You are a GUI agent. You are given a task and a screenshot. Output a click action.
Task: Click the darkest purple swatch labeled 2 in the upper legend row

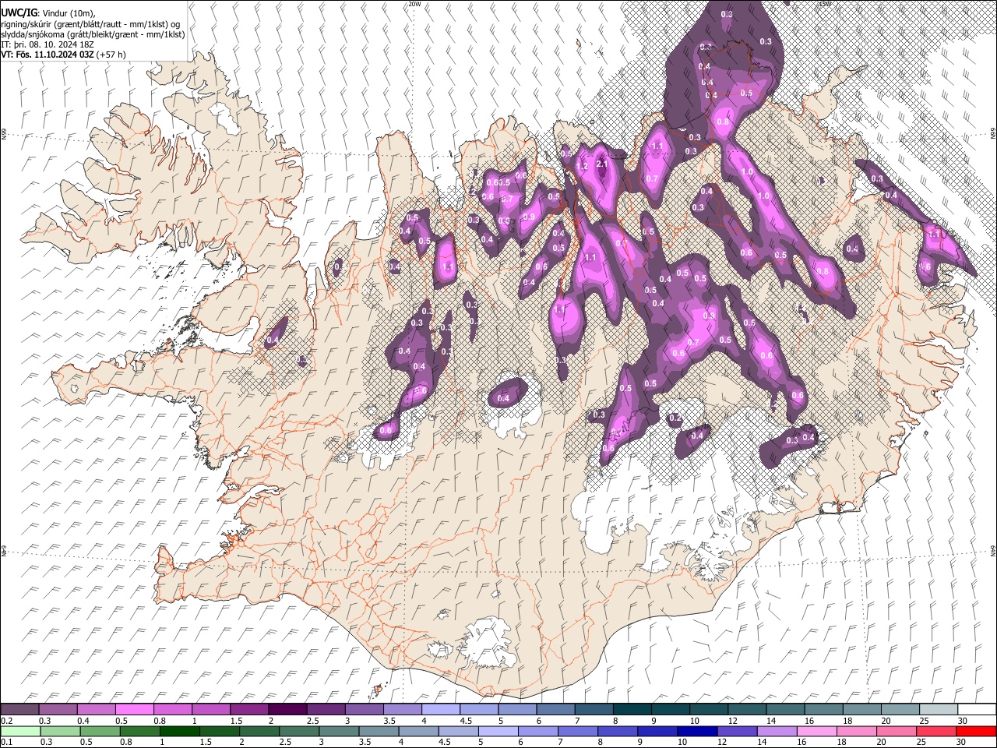287,710
